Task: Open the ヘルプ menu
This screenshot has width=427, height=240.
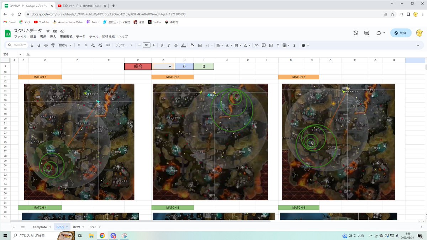Action: (x=123, y=37)
